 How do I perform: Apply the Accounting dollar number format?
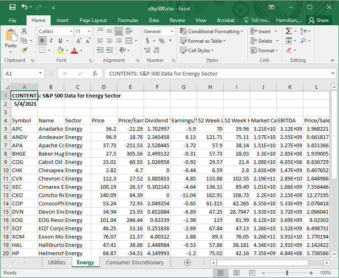[148, 41]
